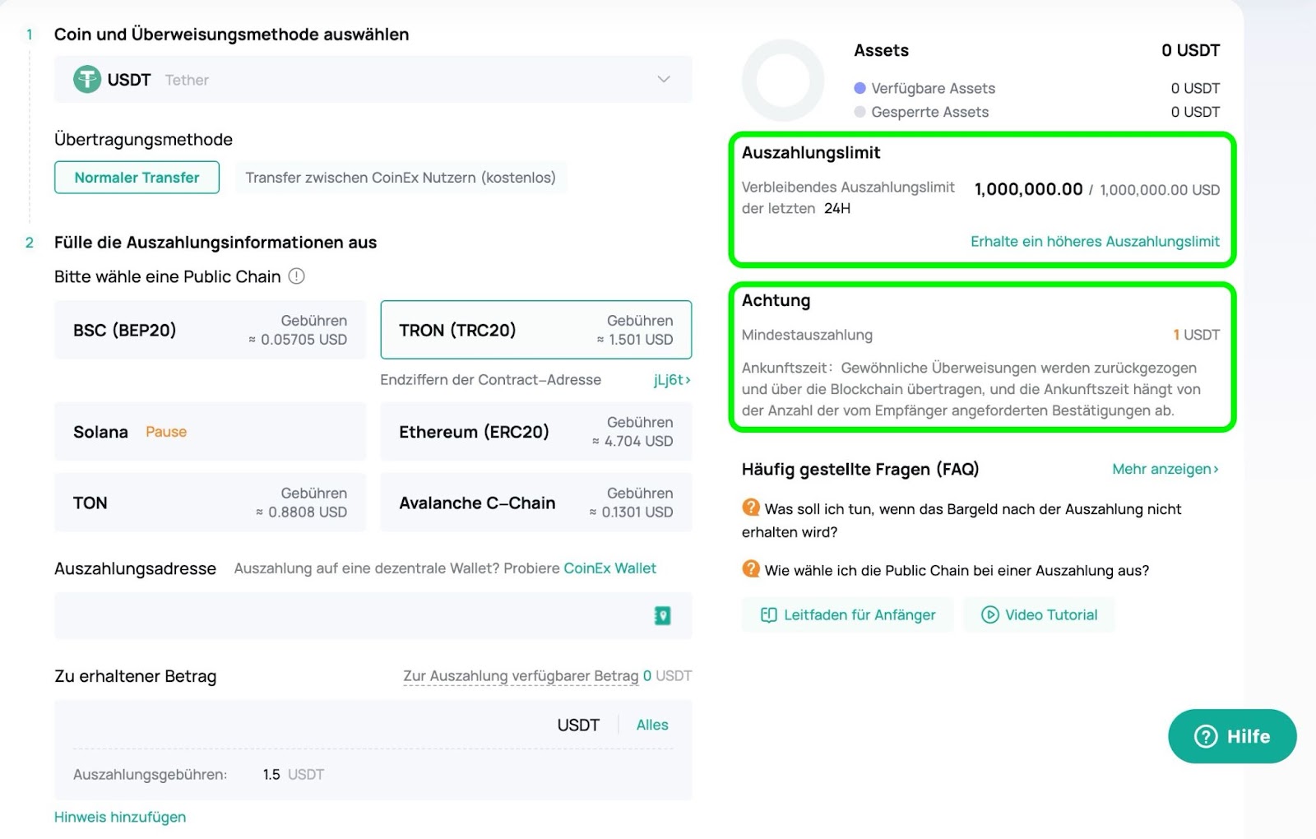Choose Ethereum (ERC20) network
This screenshot has height=839, width=1316.
(x=535, y=432)
